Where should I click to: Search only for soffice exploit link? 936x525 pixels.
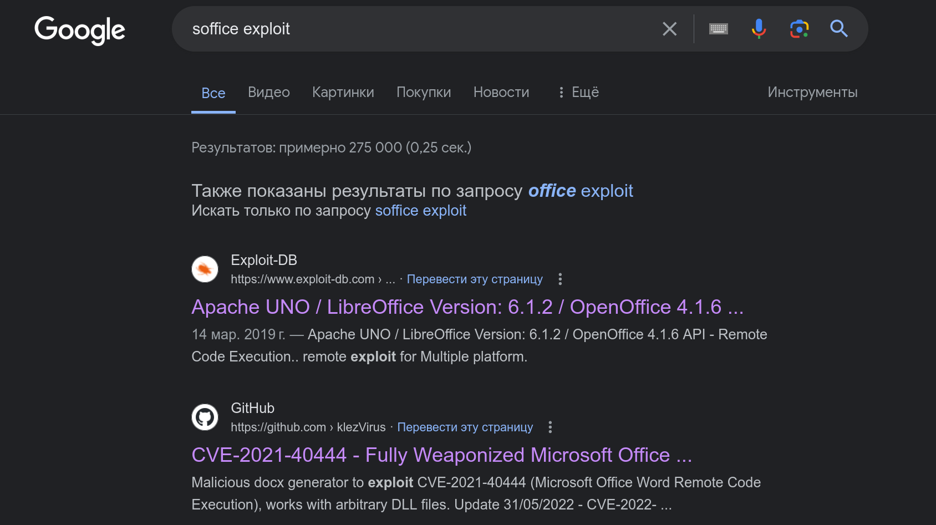421,211
